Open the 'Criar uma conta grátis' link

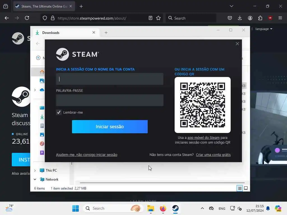coord(213,155)
